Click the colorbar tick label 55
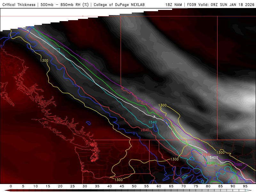Viewport: 256px width, 192px height. click(x=147, y=186)
